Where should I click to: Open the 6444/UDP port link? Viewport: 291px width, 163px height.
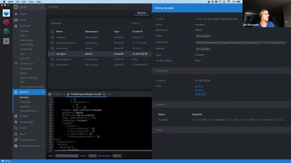[x=200, y=94]
